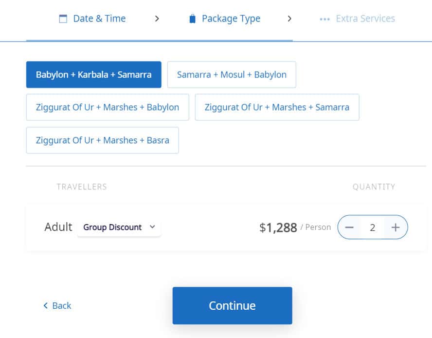Choose the Samarra + Mosul + Babylon package
432x338 pixels.
coord(232,75)
